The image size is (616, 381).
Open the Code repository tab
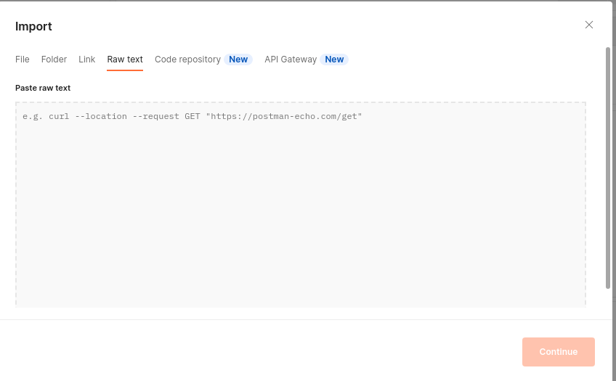187,60
